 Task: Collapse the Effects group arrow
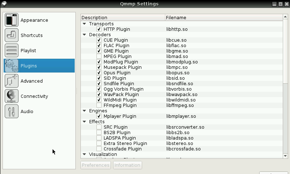(x=84, y=122)
